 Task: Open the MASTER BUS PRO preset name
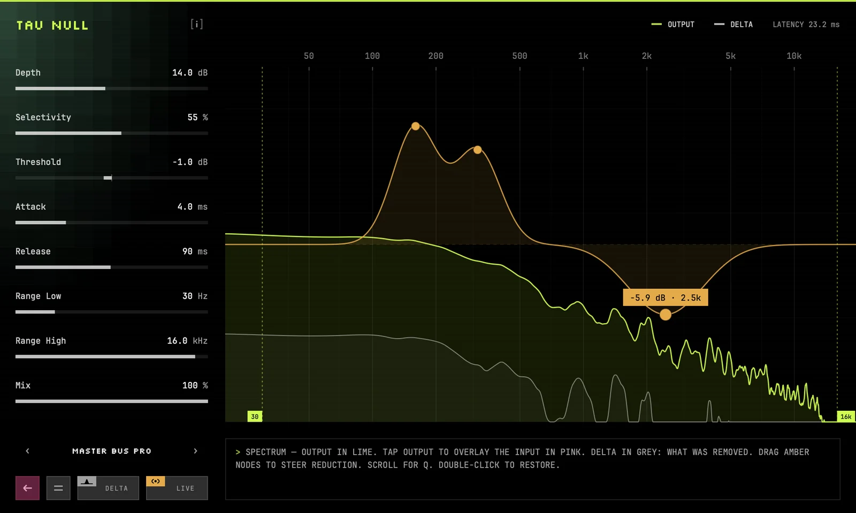point(112,451)
